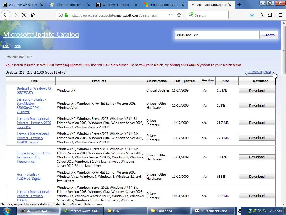Viewport: 286px width, 215px height.
Task: Download the KB973687 update
Action: (x=257, y=90)
